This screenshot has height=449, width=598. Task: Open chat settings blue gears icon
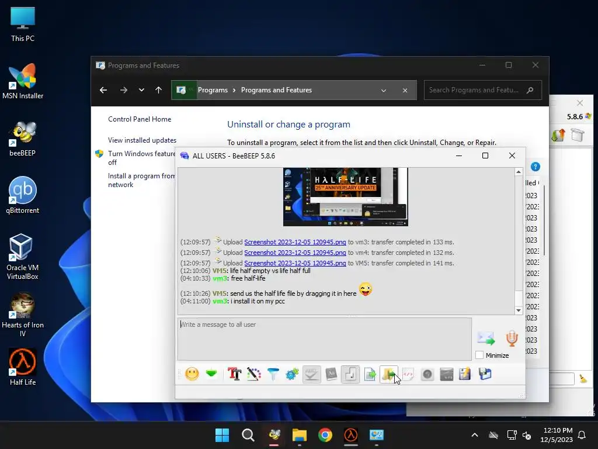(x=292, y=374)
